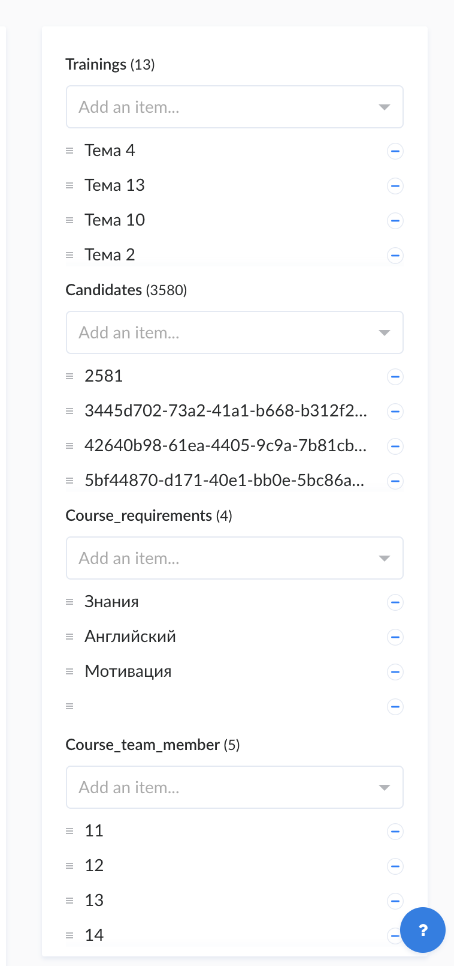Click the drag handle beside "Тема 10"
Viewport: 454px width, 966px height.
tap(69, 220)
